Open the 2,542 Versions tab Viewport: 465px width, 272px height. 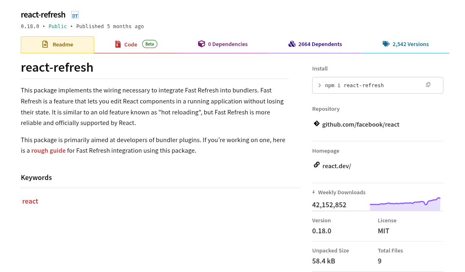(x=411, y=44)
